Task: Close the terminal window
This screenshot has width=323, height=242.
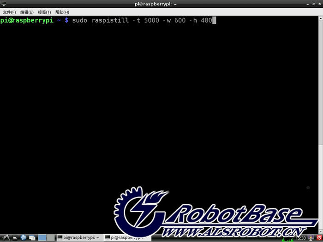Action: coord(319,4)
